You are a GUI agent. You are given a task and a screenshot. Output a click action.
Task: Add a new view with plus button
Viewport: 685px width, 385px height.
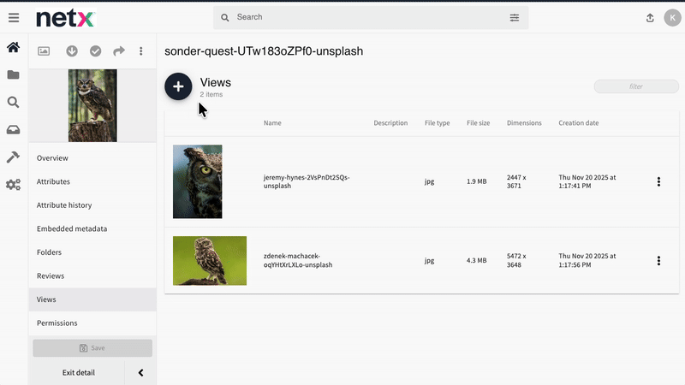click(178, 86)
